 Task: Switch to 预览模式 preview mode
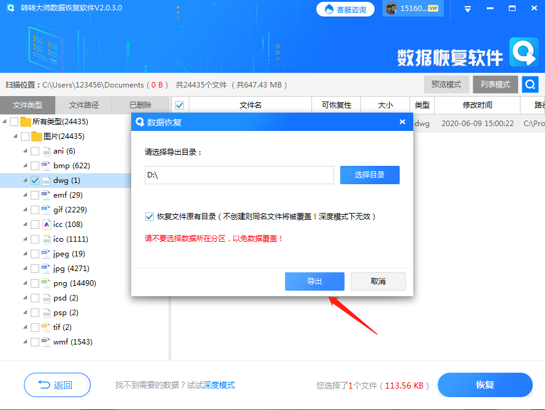(446, 84)
